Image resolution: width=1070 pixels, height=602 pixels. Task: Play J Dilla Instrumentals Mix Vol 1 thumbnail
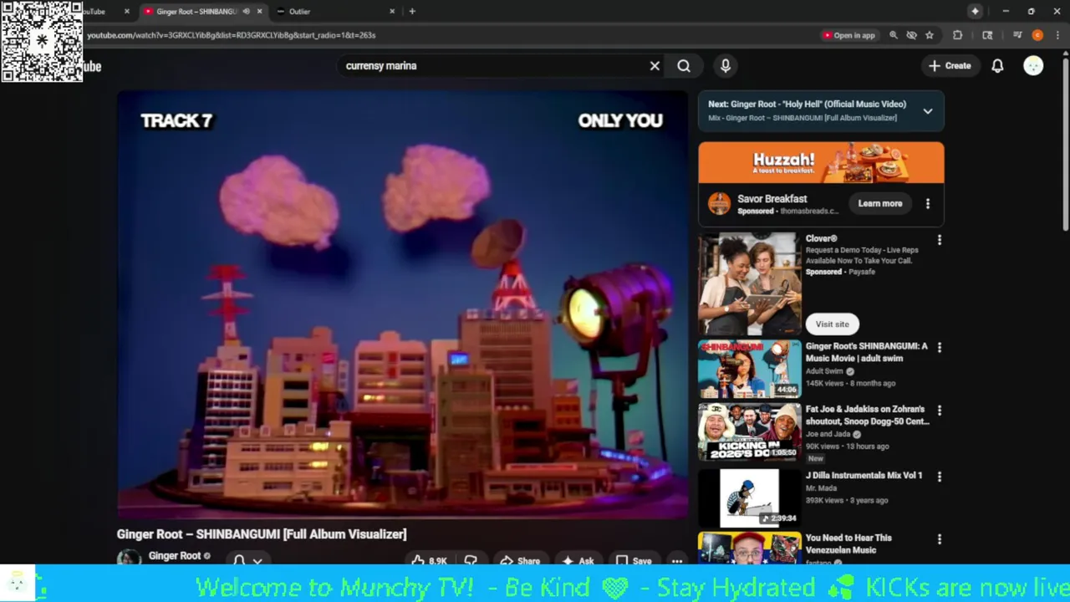[749, 497]
